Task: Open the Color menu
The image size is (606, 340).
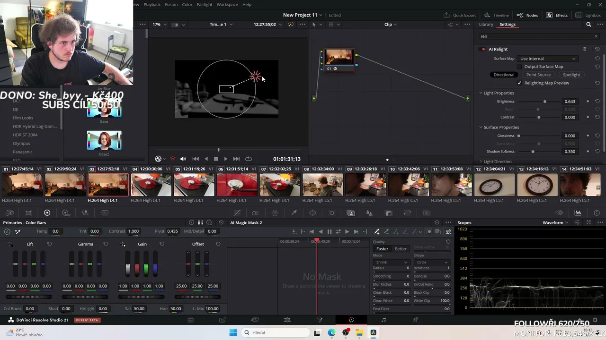Action: tap(187, 5)
